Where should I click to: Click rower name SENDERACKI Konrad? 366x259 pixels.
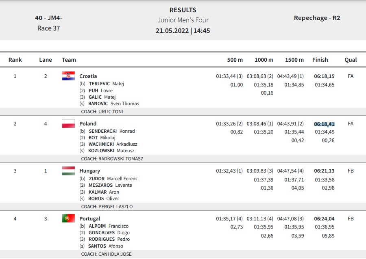112,131
